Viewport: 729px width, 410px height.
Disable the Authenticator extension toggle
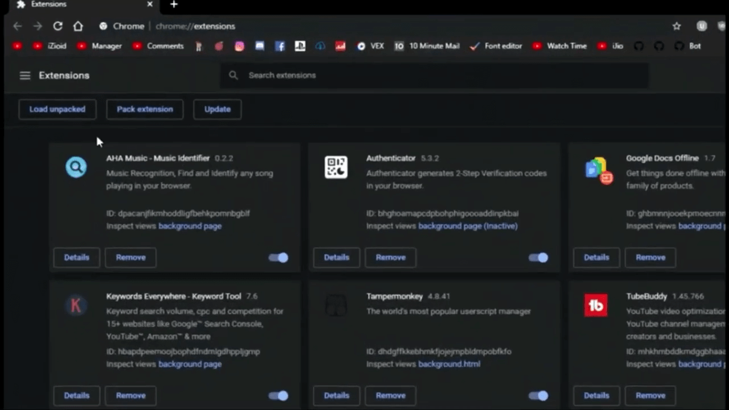tap(538, 257)
